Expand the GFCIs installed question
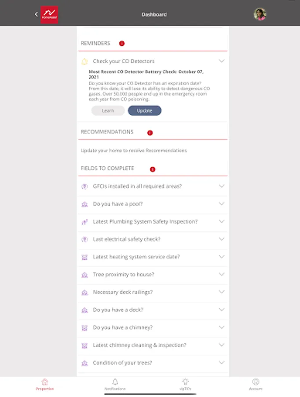Screen dimensions: 300x397 221,186
